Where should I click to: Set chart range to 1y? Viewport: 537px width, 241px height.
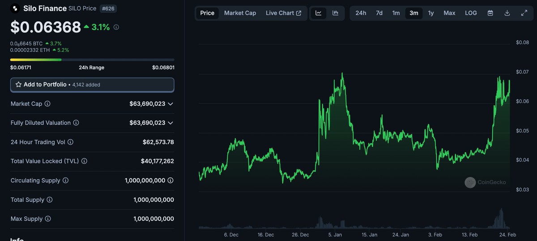[431, 13]
